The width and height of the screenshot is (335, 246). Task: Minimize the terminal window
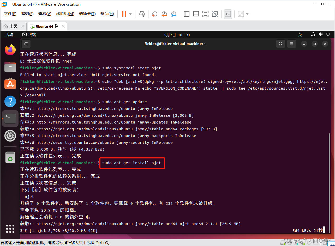pos(304,44)
